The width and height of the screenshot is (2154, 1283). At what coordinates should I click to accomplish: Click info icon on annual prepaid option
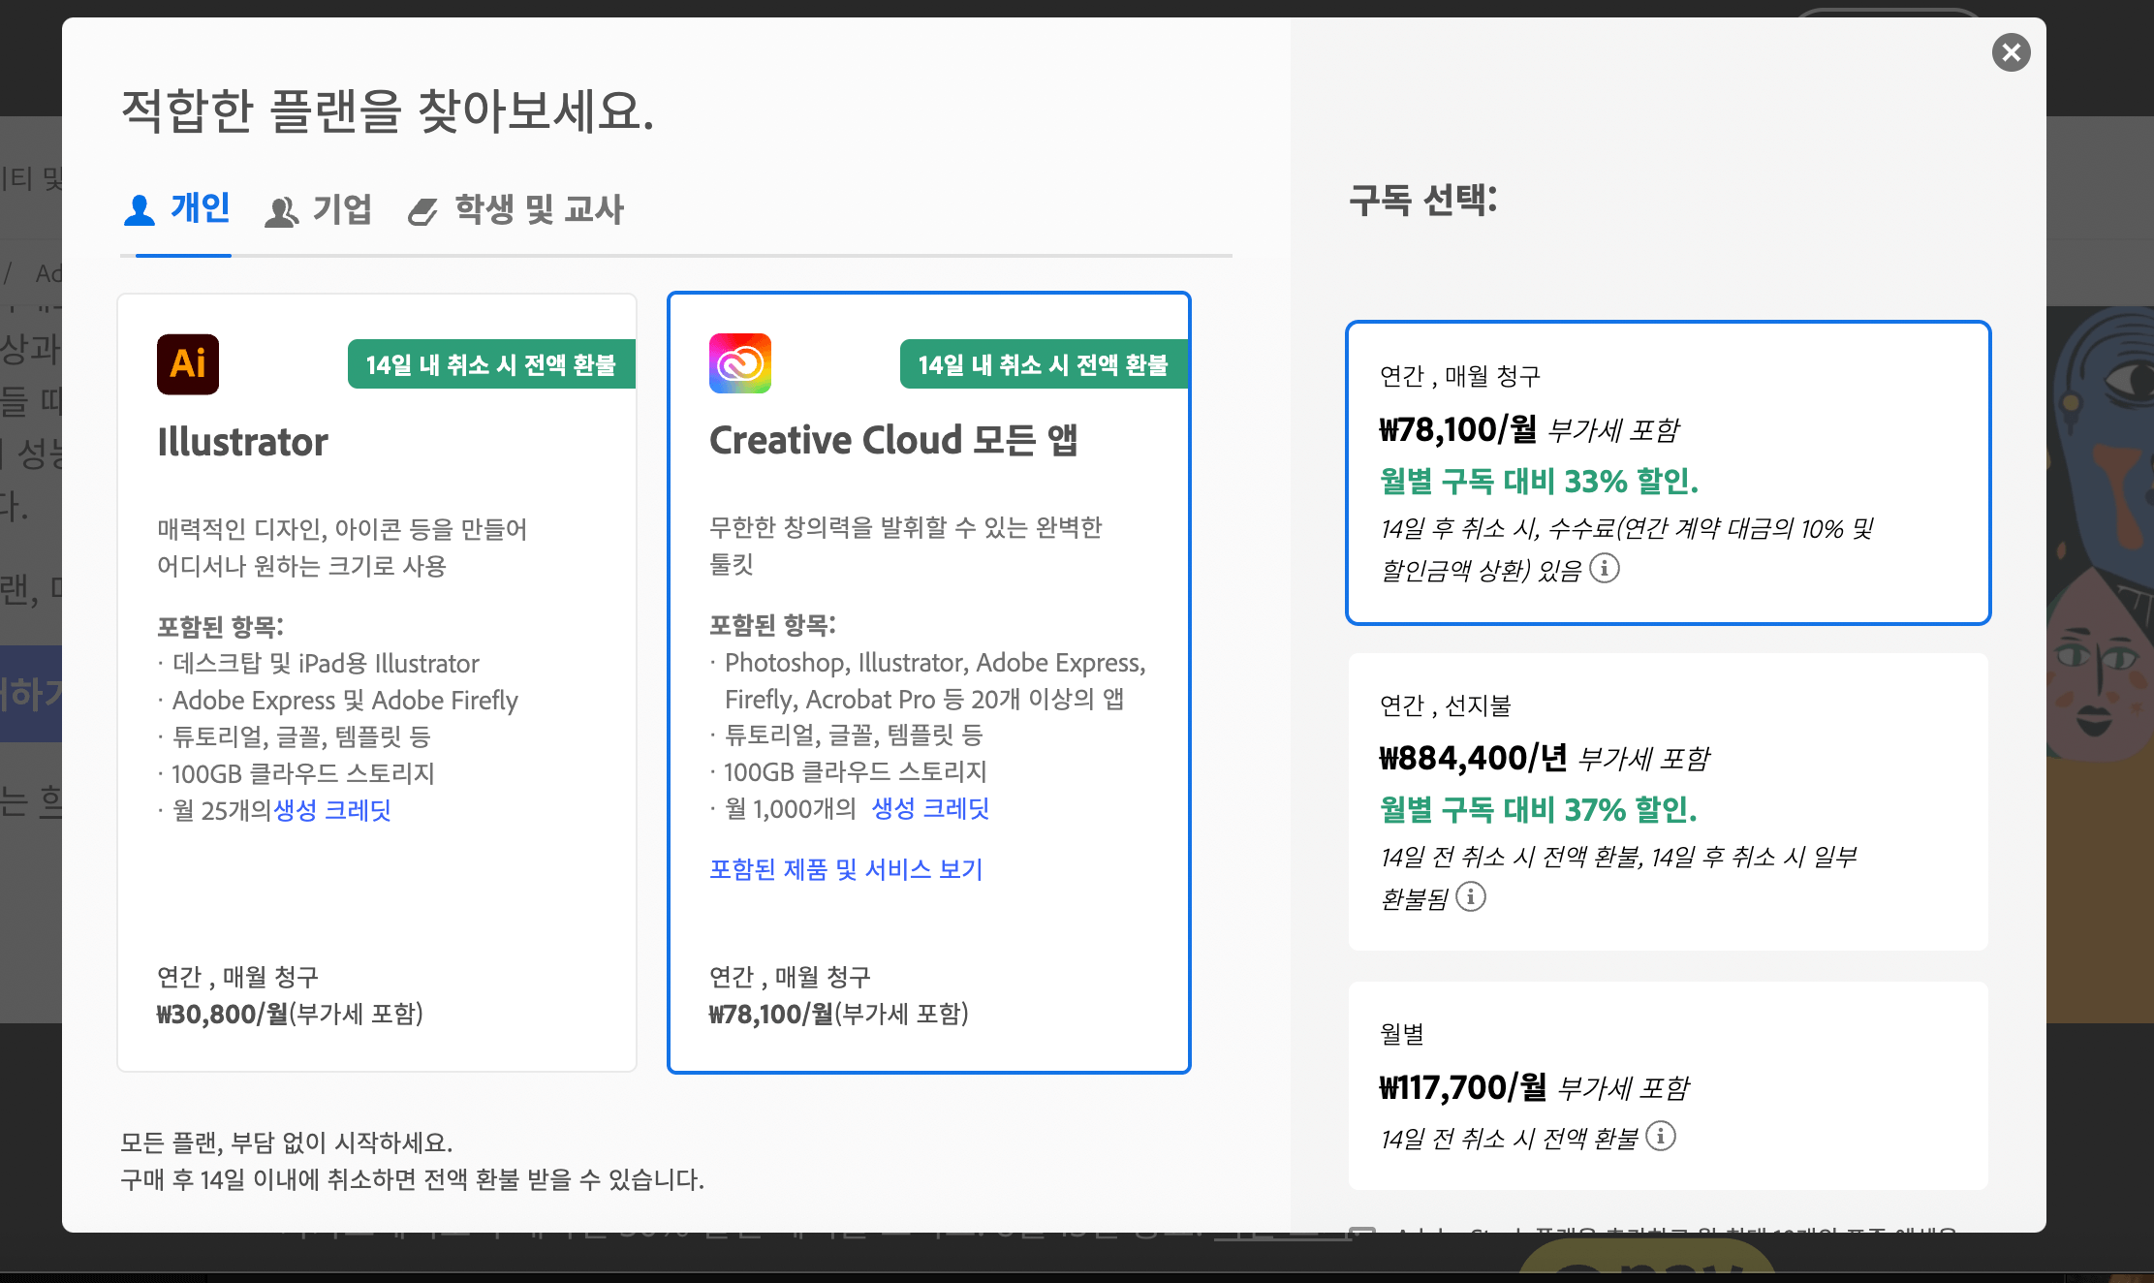1471,896
